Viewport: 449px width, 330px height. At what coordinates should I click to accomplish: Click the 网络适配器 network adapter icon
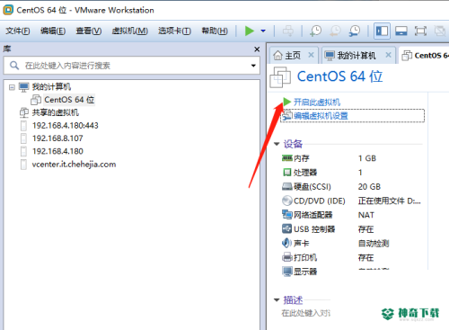pyautogui.click(x=287, y=215)
